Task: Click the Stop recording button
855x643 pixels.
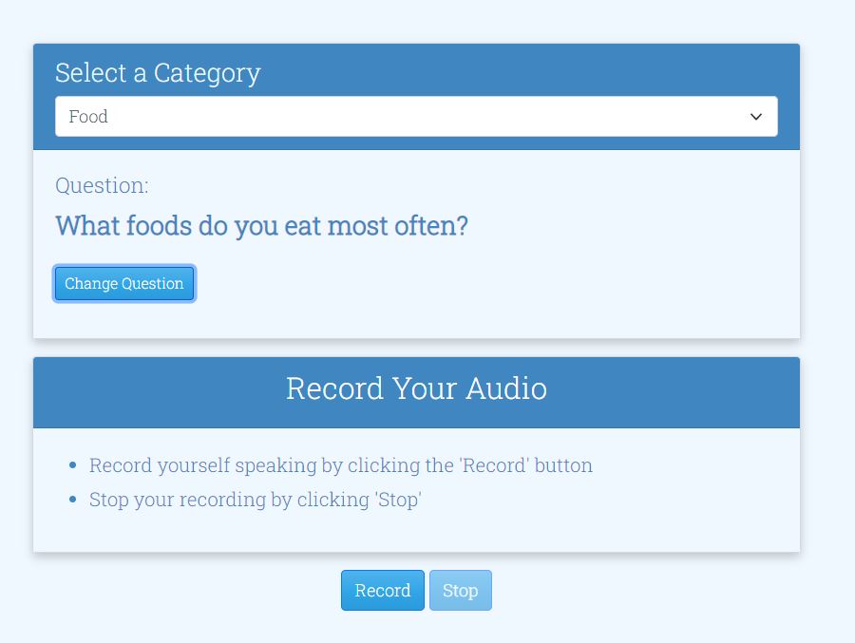Action: [460, 590]
